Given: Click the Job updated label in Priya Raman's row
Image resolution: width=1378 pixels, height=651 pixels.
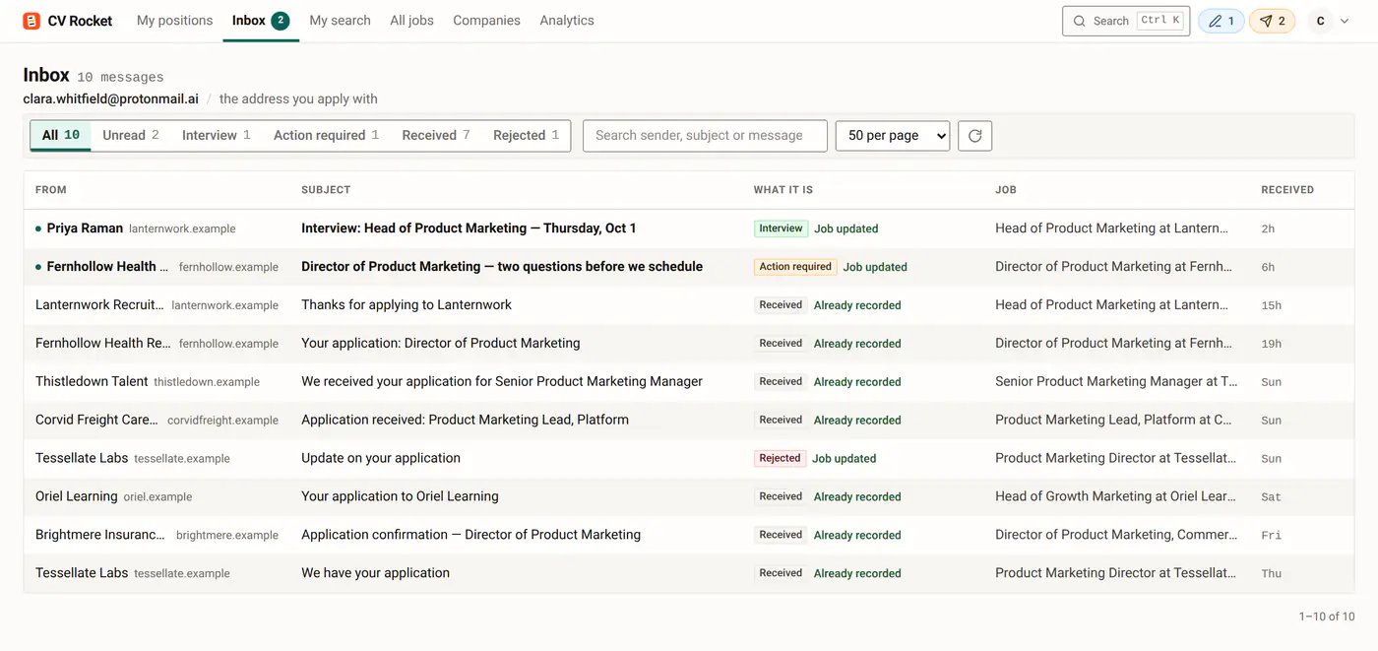Looking at the screenshot, I should click(x=846, y=228).
